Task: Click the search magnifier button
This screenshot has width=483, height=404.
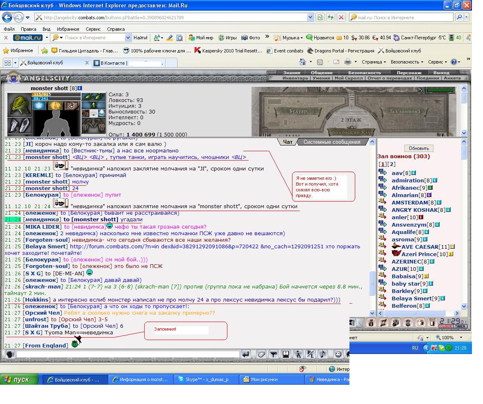Action: [459, 17]
